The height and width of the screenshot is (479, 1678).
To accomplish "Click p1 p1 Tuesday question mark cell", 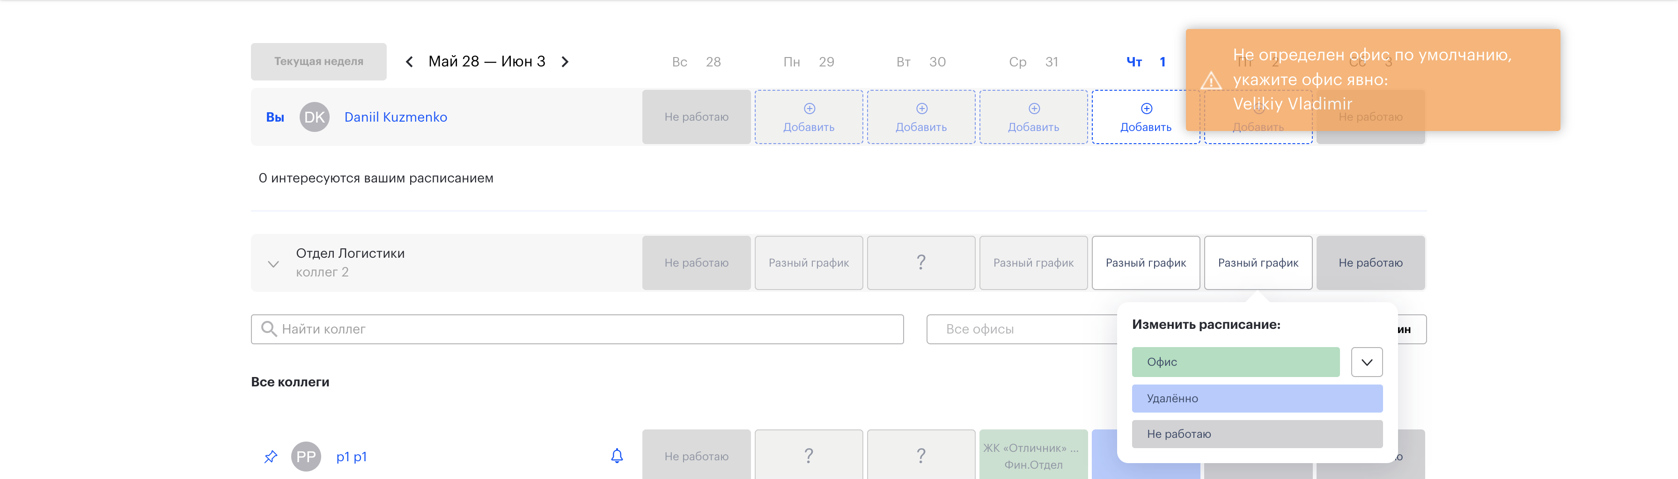I will click(x=921, y=455).
